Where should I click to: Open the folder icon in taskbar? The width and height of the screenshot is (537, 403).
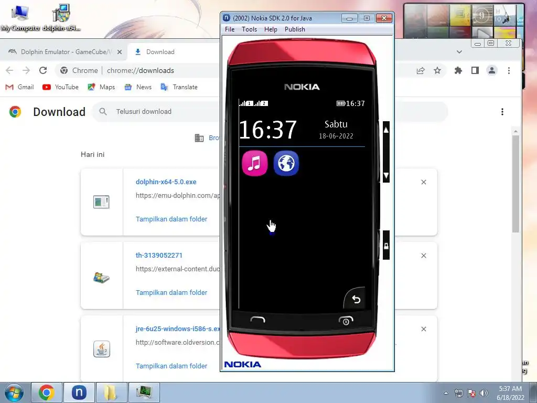click(111, 393)
